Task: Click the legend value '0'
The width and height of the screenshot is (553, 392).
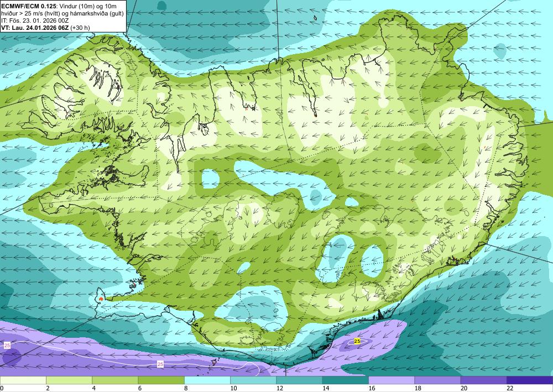Action: coord(2,388)
